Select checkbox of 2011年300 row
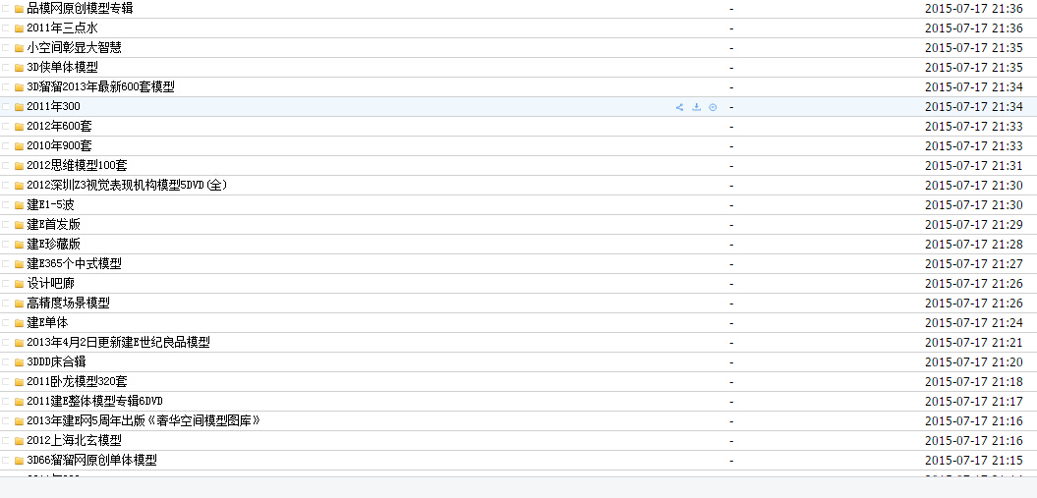 (6, 107)
